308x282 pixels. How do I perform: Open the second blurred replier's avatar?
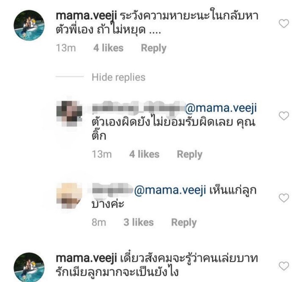coord(69,196)
